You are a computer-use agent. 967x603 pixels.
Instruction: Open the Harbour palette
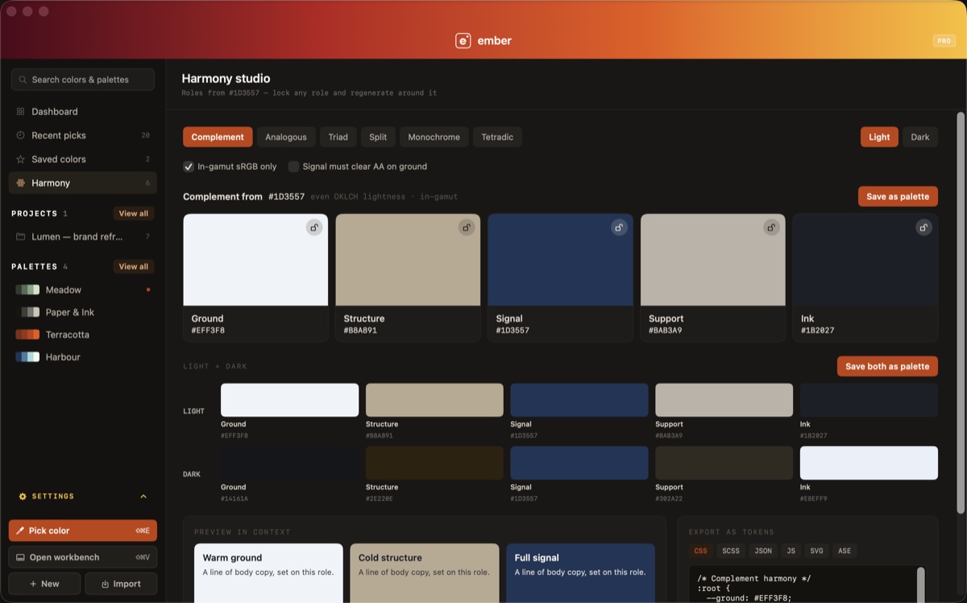click(x=83, y=357)
